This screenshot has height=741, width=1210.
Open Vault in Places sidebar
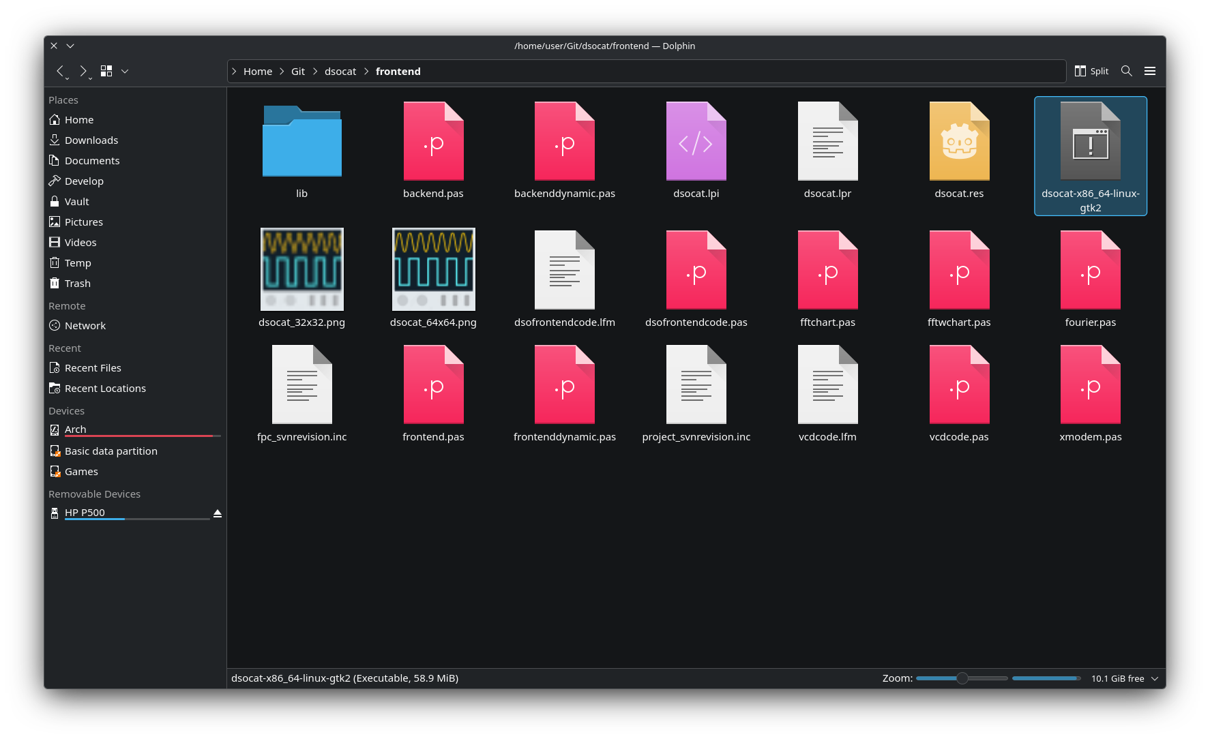tap(135, 202)
